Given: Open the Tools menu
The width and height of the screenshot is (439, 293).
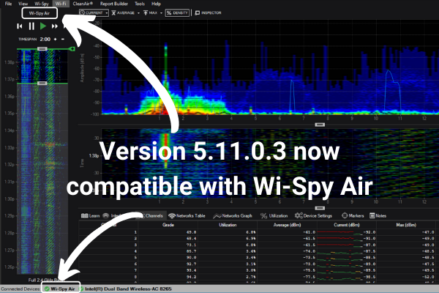Looking at the screenshot, I should (x=140, y=4).
